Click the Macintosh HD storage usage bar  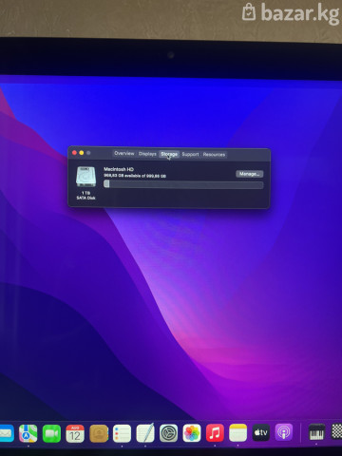click(x=183, y=184)
